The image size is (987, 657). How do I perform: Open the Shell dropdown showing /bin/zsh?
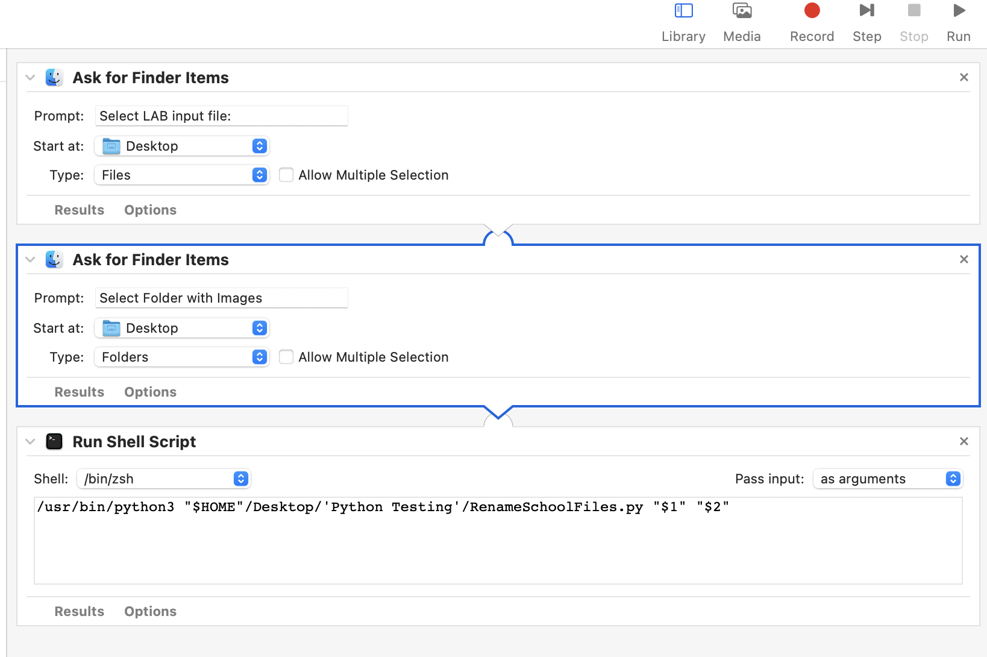pyautogui.click(x=163, y=479)
